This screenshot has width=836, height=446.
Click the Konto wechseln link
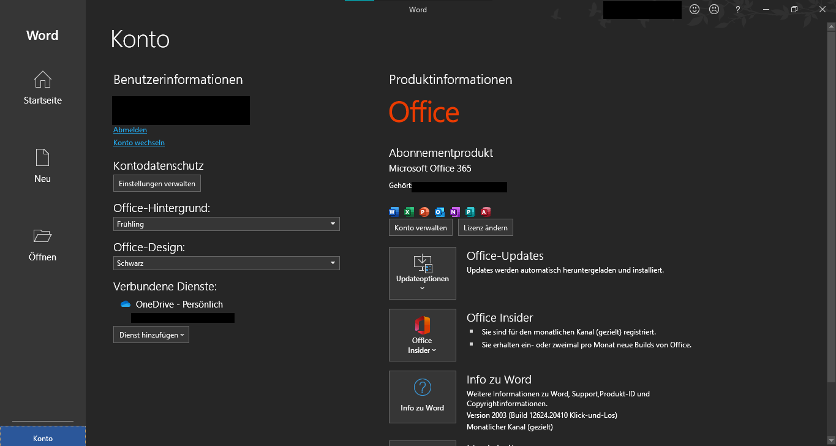tap(139, 143)
